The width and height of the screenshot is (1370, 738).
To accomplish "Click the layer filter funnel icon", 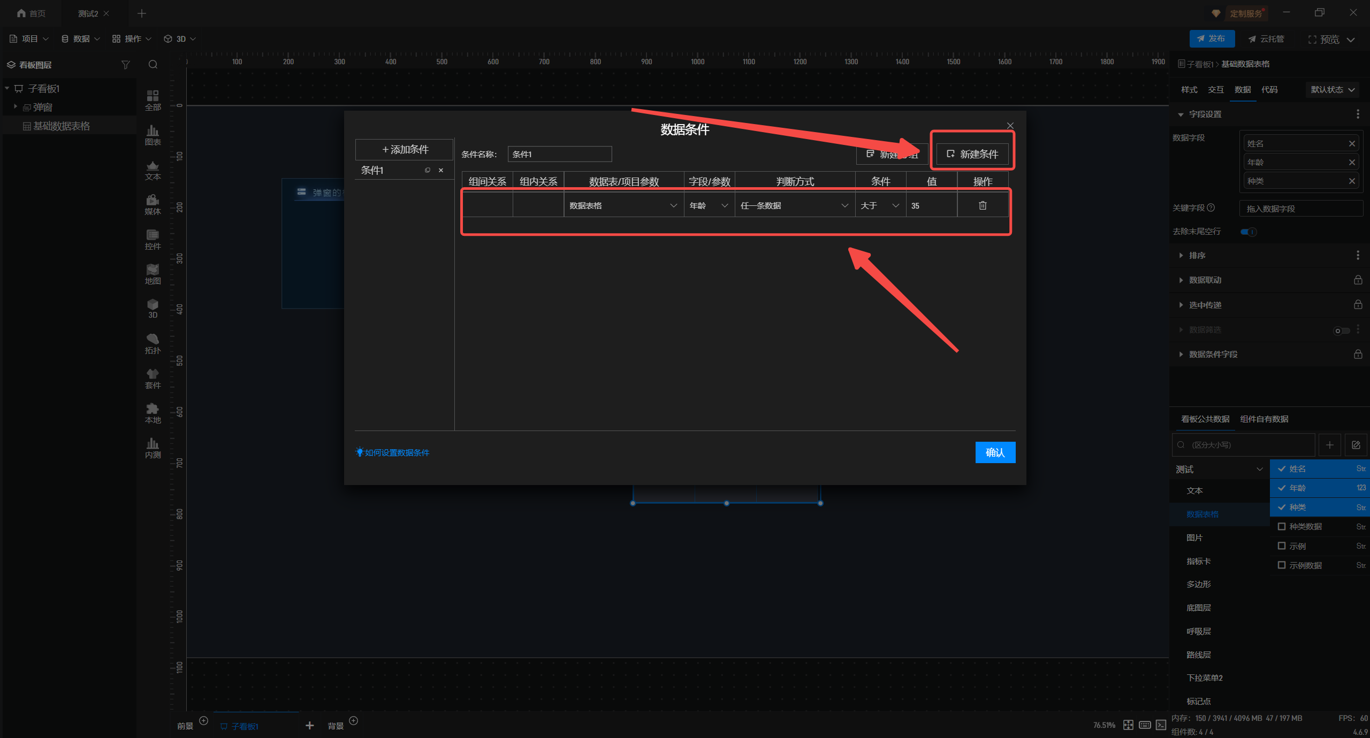I will click(126, 65).
